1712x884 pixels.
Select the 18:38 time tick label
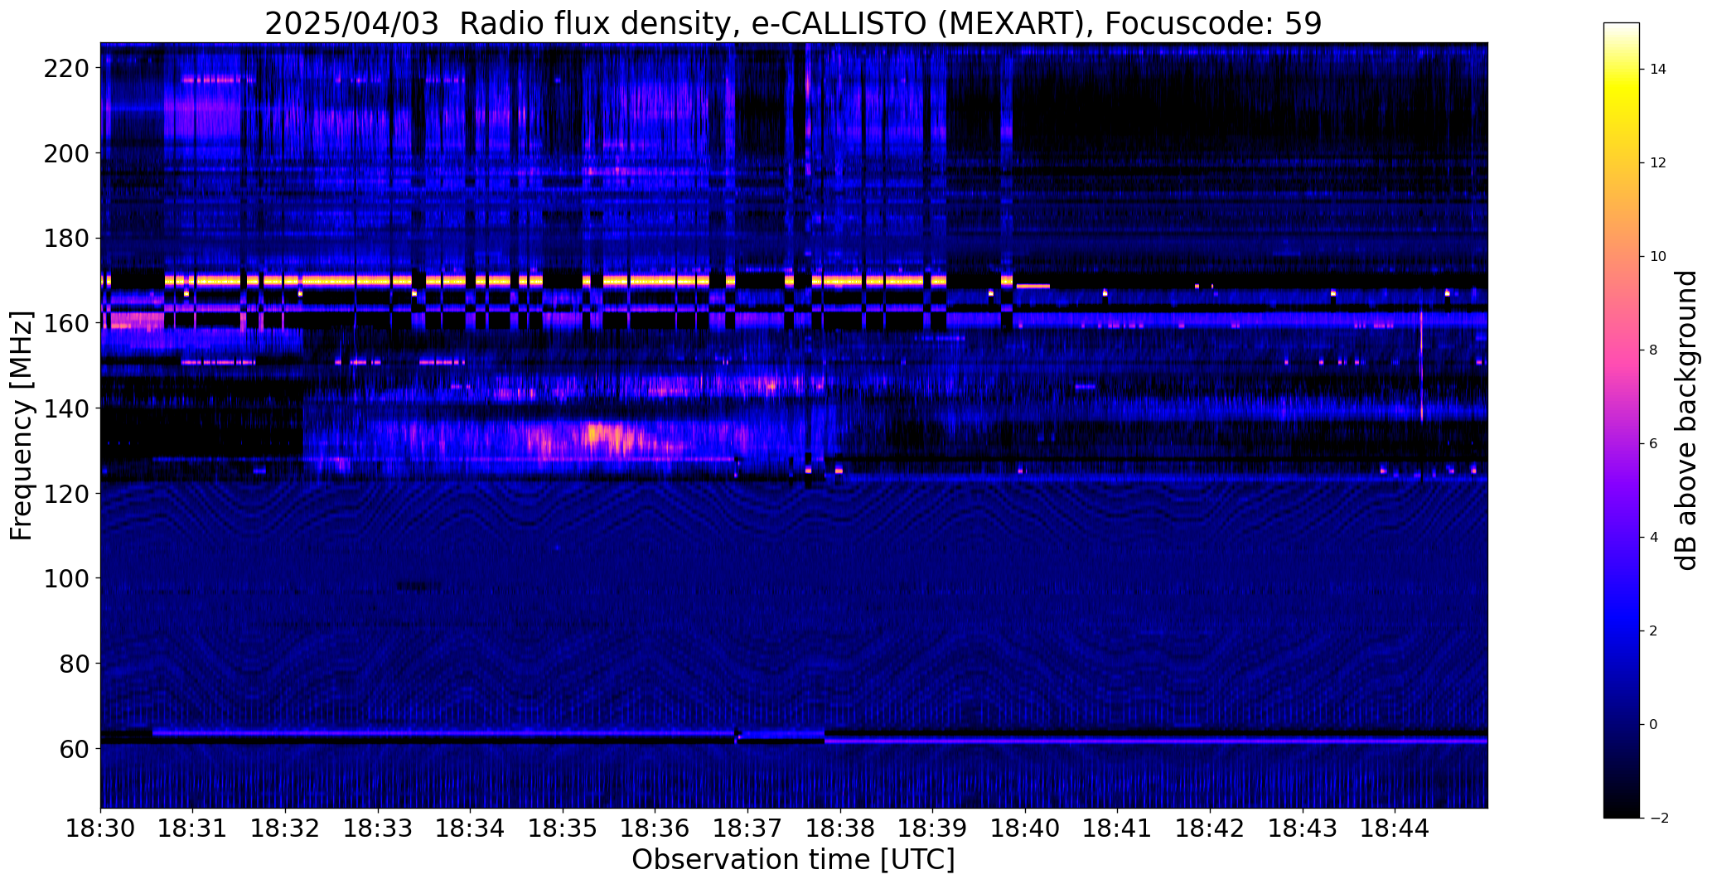[x=840, y=828]
